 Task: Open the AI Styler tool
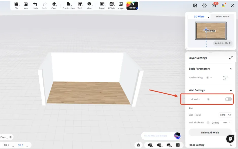[112, 5]
